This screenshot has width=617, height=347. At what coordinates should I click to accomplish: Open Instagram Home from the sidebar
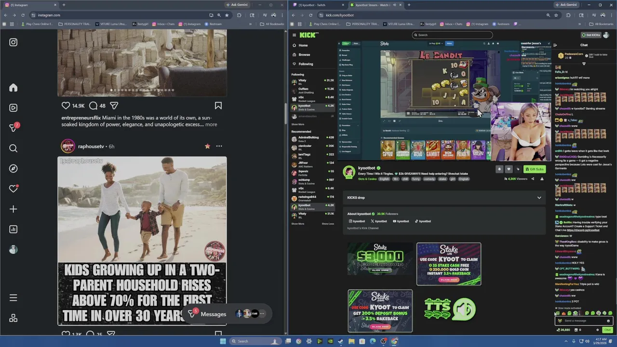pyautogui.click(x=13, y=88)
